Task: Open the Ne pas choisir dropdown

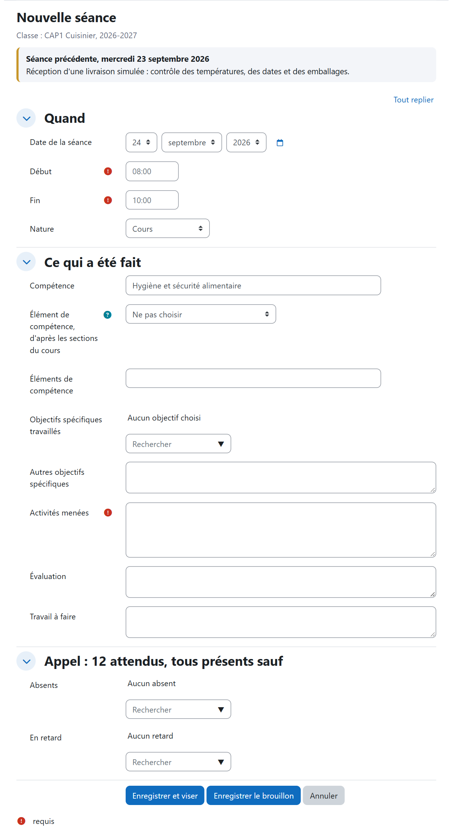Action: click(201, 314)
